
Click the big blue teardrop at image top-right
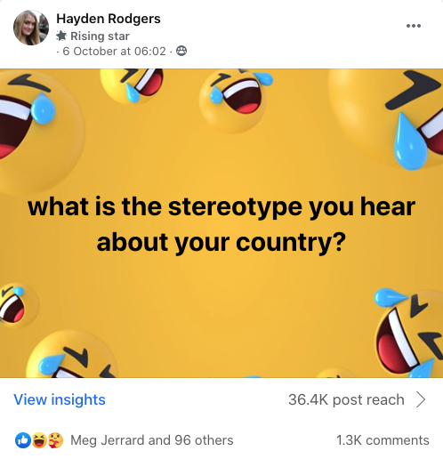click(410, 141)
